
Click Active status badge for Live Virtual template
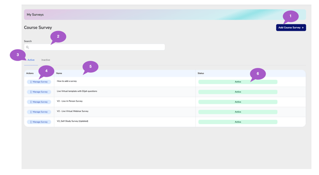[x=238, y=92]
